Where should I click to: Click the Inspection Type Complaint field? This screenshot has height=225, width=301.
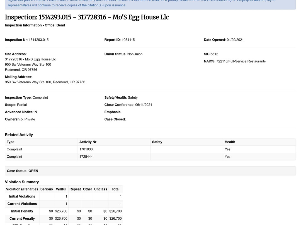(26, 97)
